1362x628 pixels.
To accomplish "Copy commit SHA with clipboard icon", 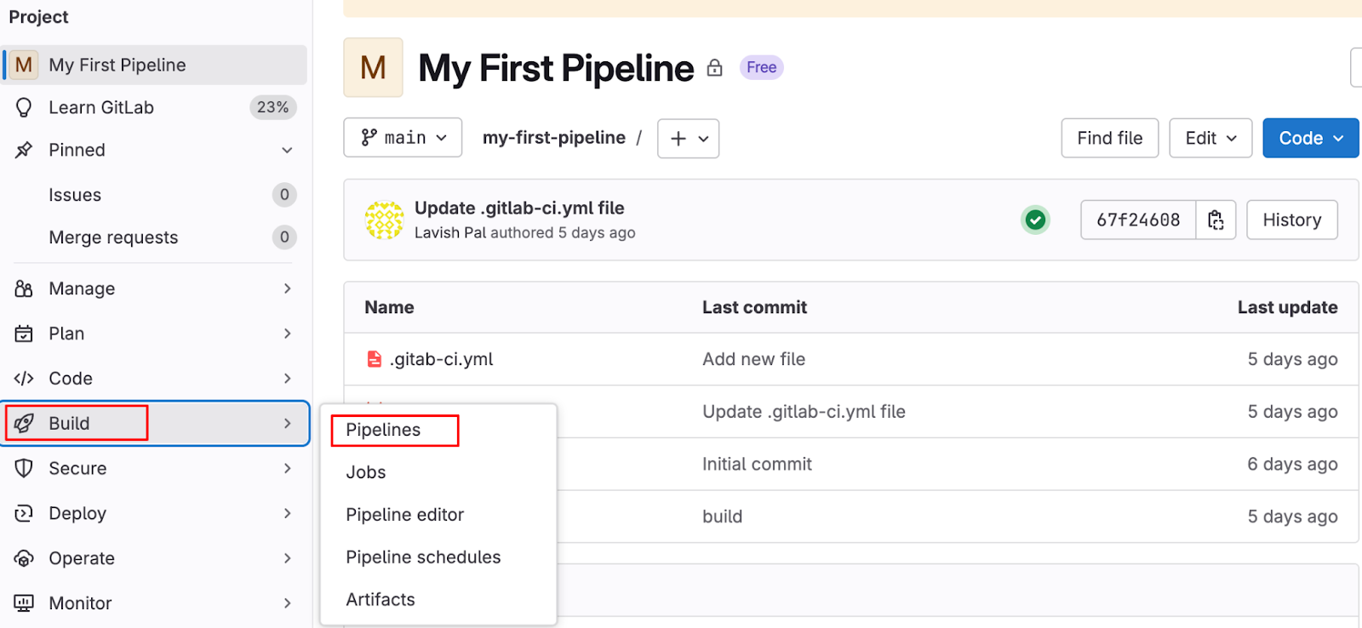I will pyautogui.click(x=1216, y=220).
